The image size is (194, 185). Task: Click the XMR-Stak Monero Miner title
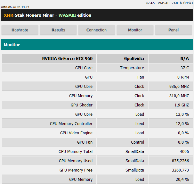pyautogui.click(x=47, y=15)
